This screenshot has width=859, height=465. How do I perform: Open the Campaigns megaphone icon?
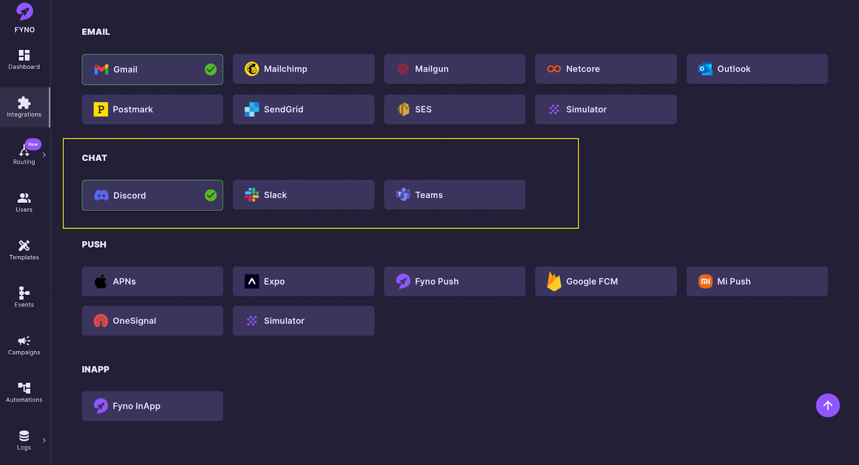pos(24,341)
